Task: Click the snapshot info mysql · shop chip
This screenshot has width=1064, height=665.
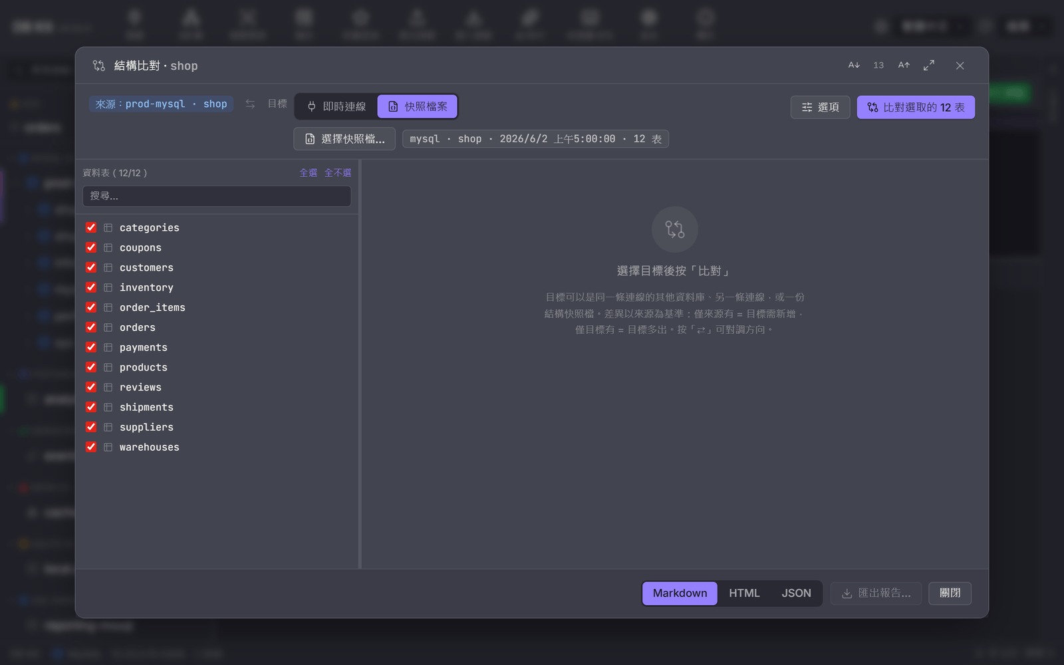Action: [x=535, y=139]
